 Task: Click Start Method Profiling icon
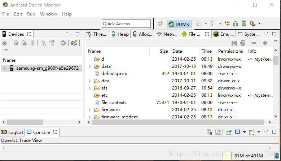click(52, 43)
